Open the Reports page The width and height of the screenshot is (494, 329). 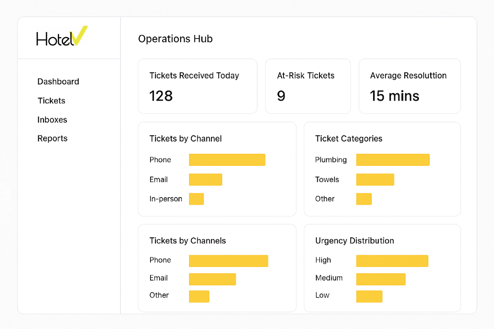pos(52,138)
